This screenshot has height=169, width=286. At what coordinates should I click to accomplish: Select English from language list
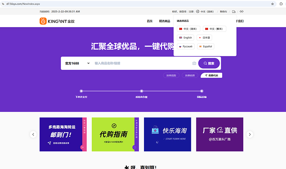click(185, 38)
